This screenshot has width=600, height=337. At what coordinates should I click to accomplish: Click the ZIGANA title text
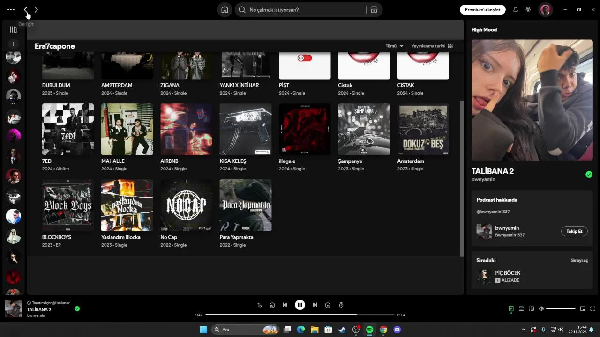[x=170, y=85]
